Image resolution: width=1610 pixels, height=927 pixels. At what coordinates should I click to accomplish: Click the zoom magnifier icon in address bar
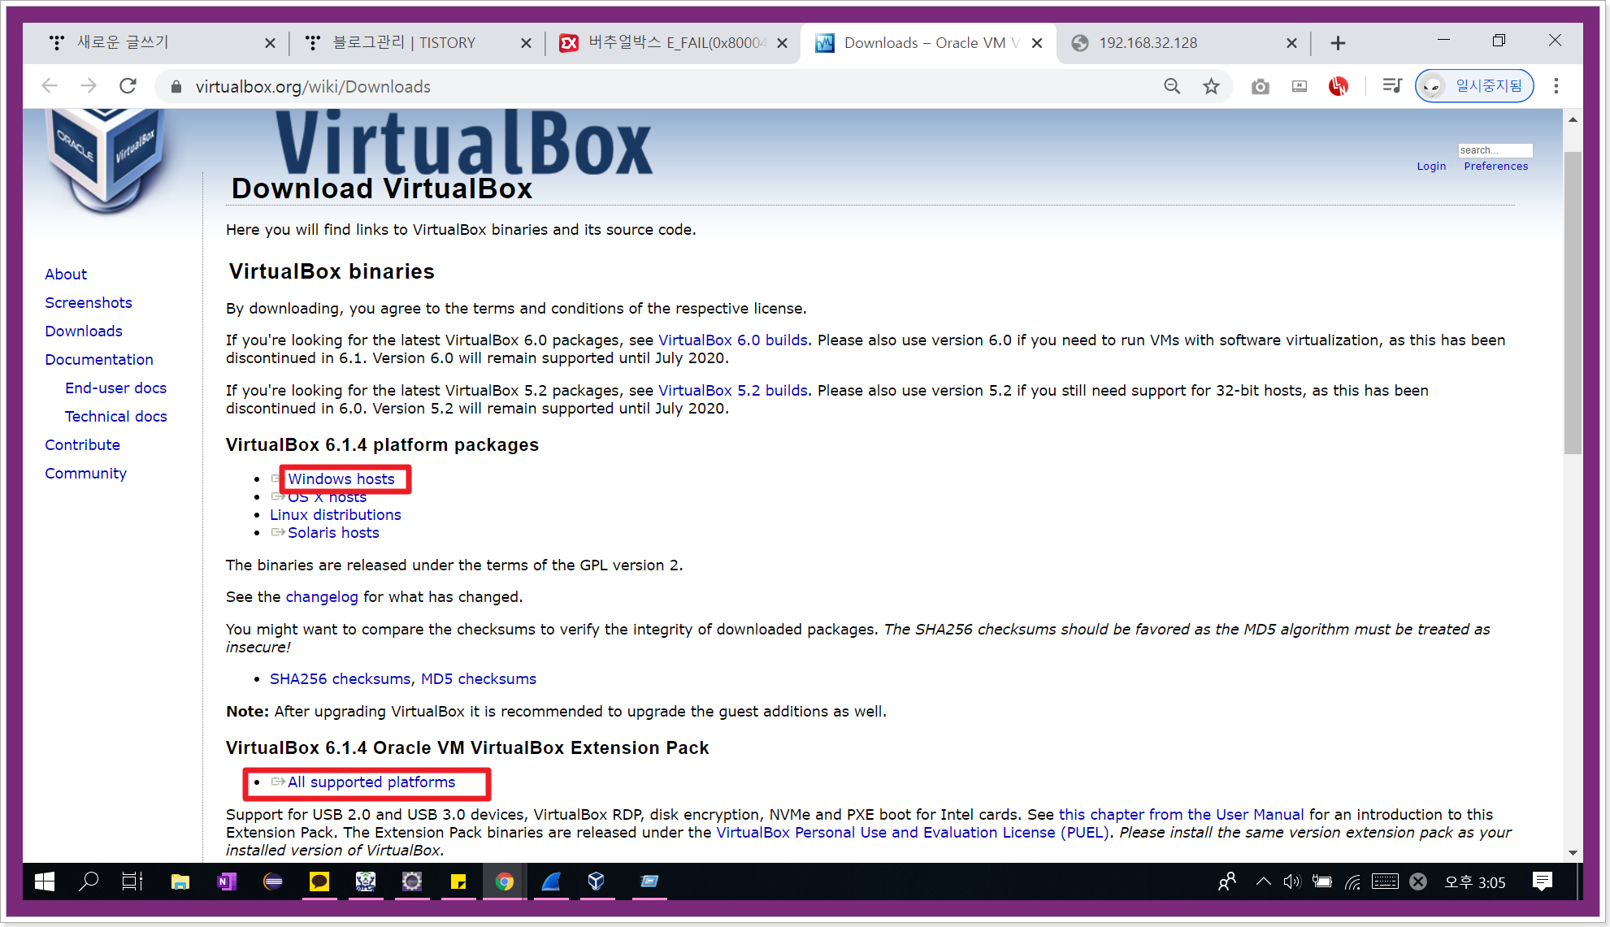(x=1171, y=86)
